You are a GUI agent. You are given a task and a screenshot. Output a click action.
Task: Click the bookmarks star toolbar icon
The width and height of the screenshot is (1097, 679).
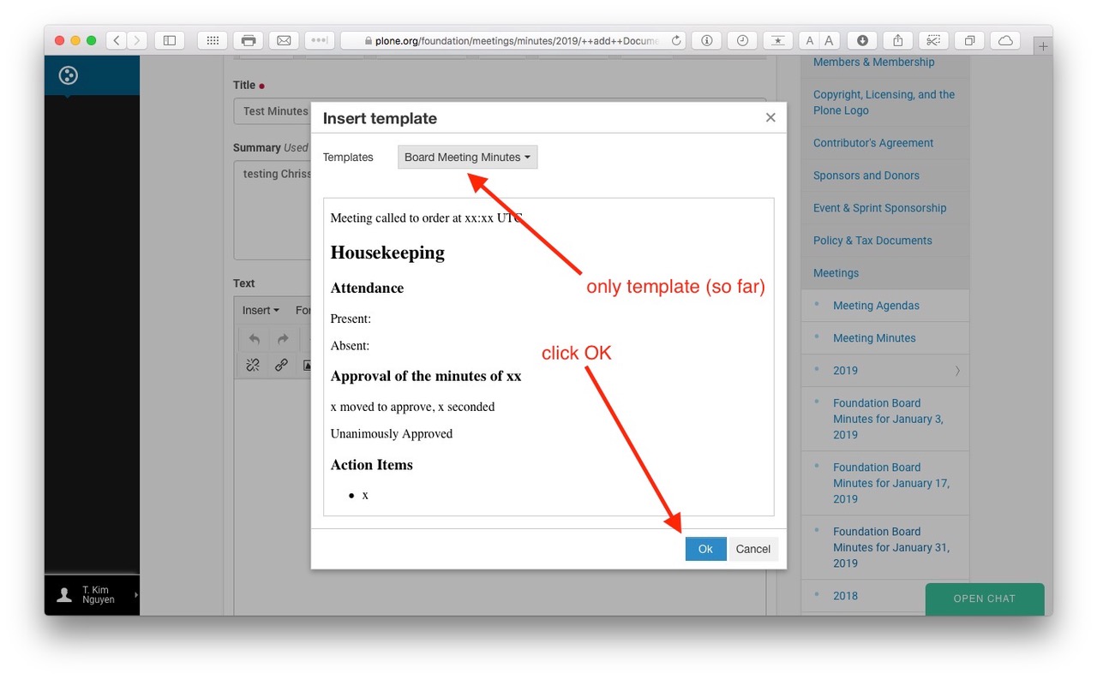(777, 40)
